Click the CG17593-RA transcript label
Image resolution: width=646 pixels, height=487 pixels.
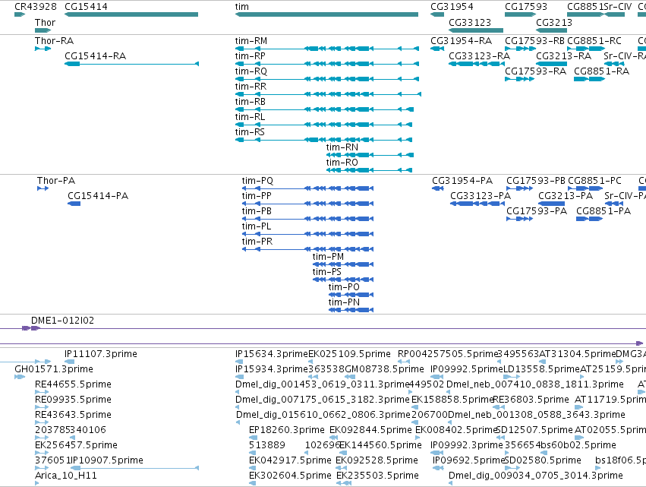tap(536, 71)
